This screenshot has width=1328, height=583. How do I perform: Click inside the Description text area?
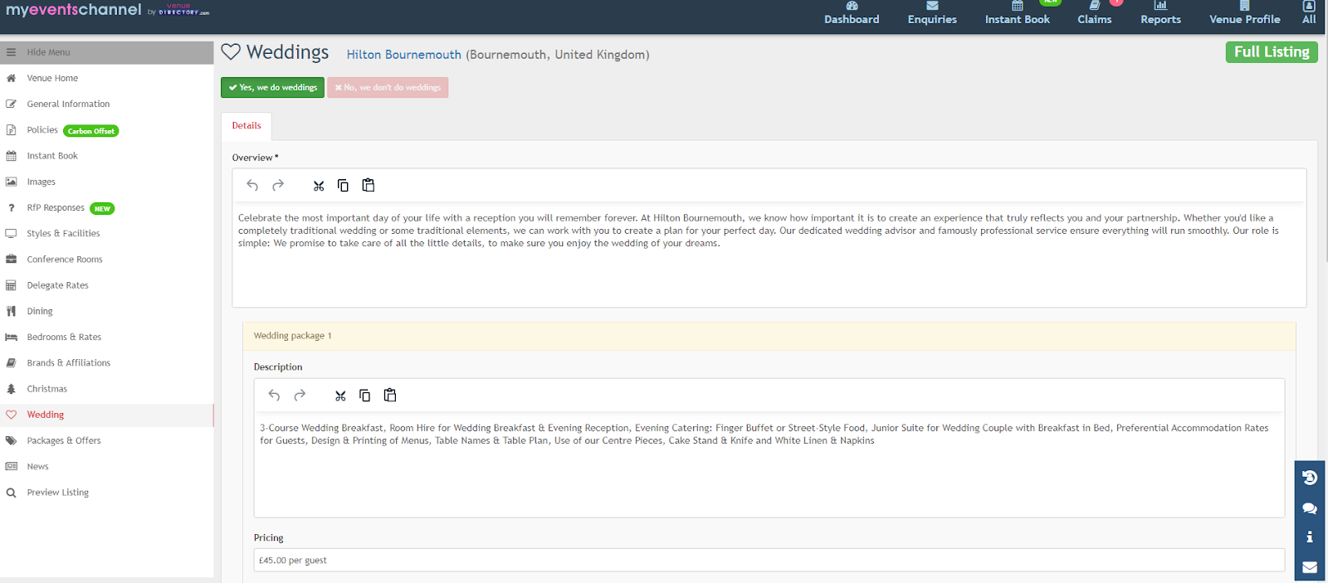[769, 464]
